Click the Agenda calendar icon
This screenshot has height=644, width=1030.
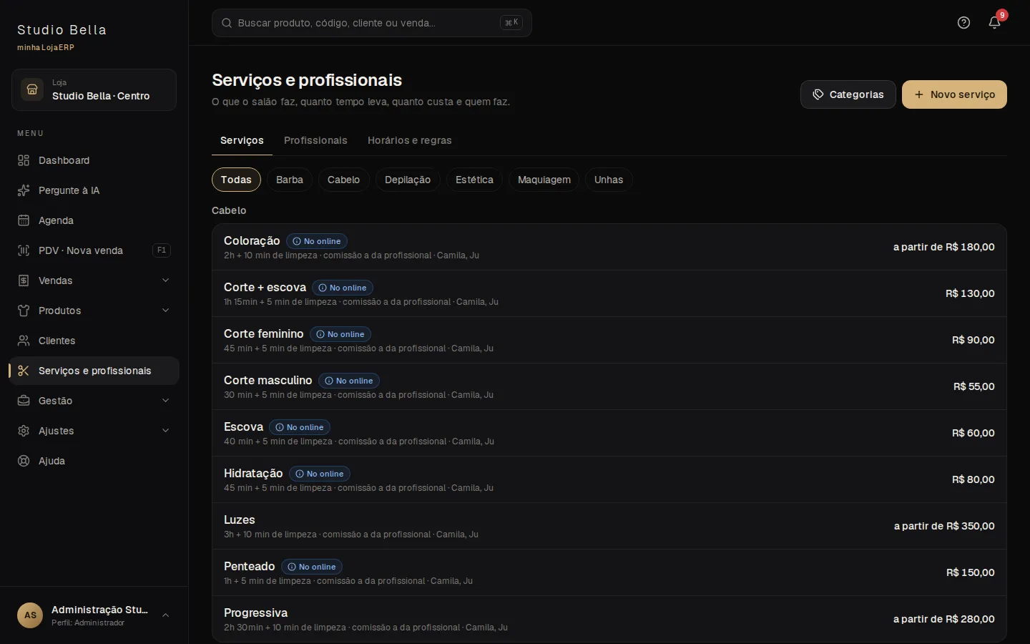[24, 220]
